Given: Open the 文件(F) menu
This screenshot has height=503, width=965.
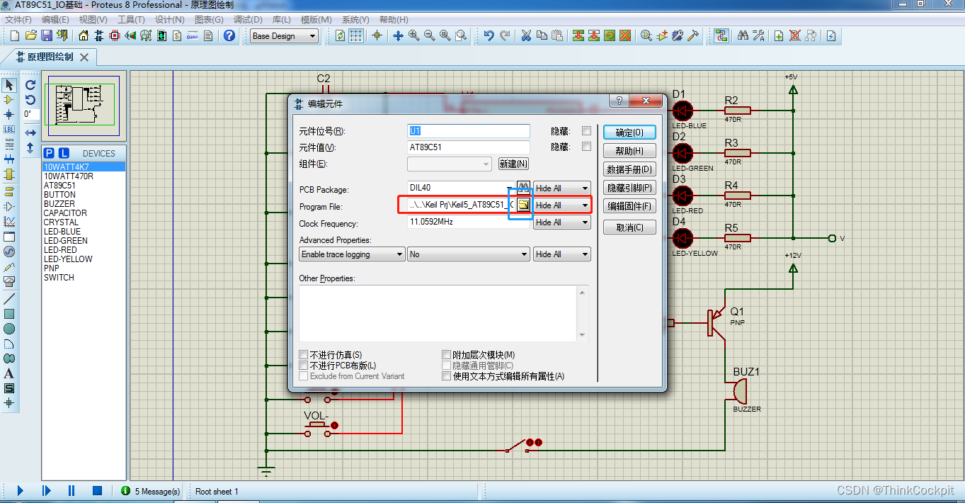Looking at the screenshot, I should point(20,20).
